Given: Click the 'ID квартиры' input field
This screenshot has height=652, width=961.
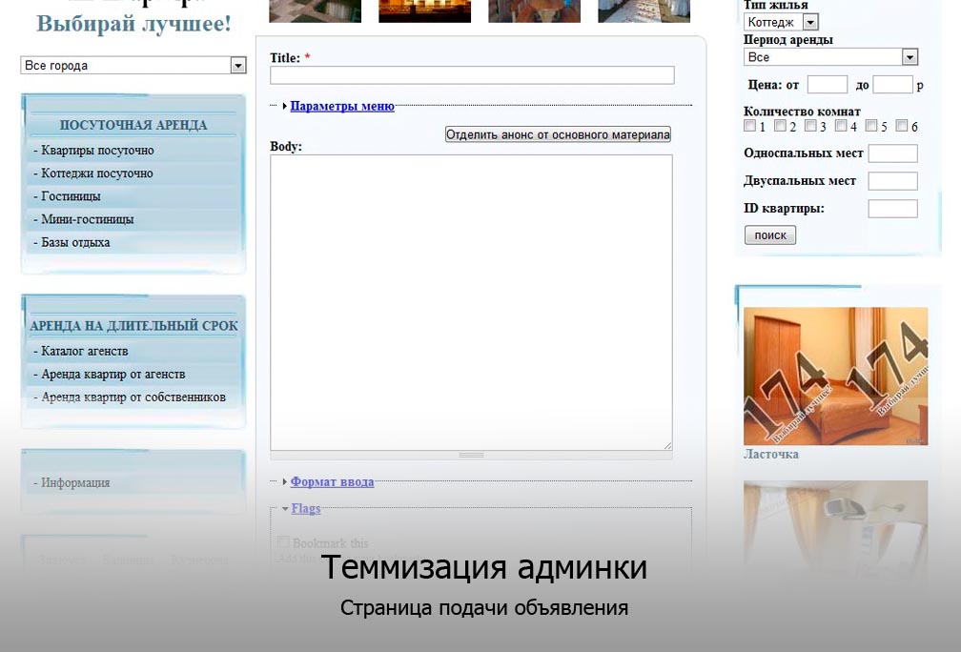Looking at the screenshot, I should [893, 209].
